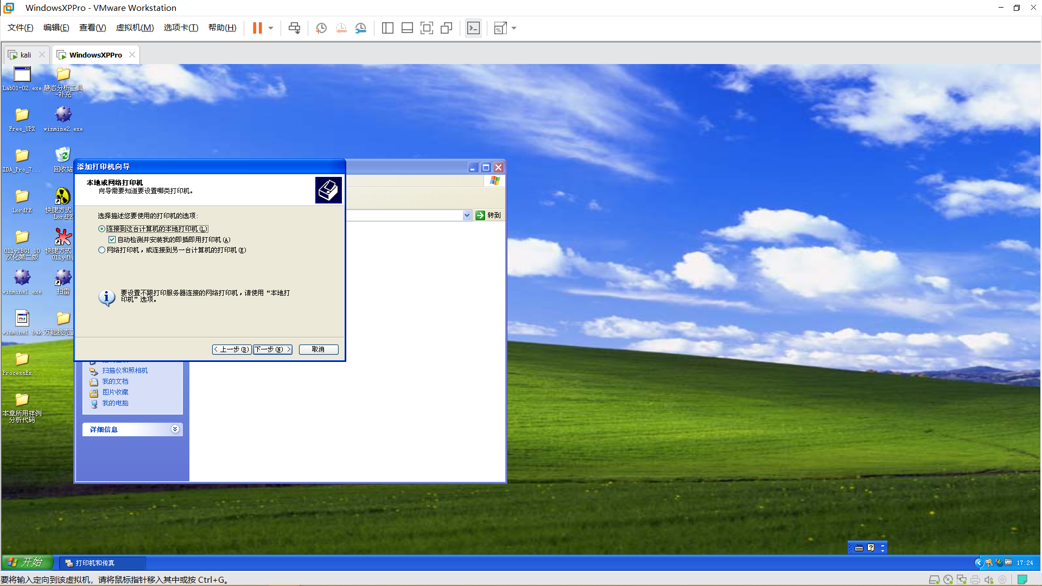Close the kali tab
Image resolution: width=1042 pixels, height=586 pixels.
click(42, 55)
